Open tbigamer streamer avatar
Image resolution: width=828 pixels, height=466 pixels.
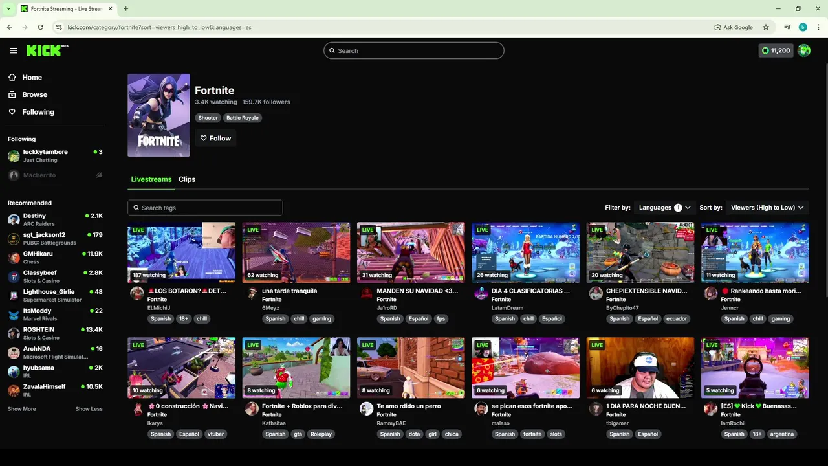click(x=596, y=408)
